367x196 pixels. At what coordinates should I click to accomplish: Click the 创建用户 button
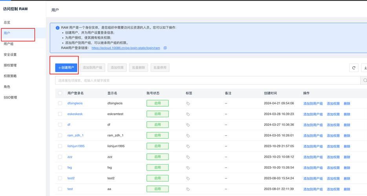click(66, 68)
